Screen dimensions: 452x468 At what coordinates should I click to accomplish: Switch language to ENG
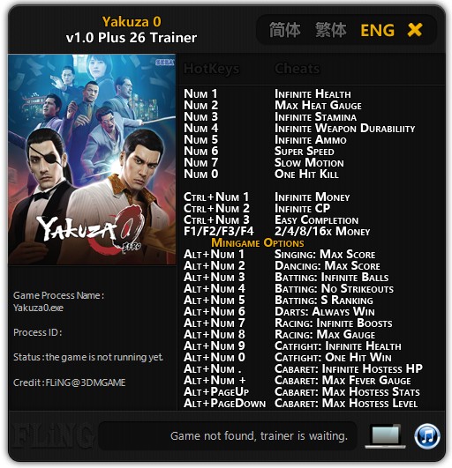click(378, 31)
